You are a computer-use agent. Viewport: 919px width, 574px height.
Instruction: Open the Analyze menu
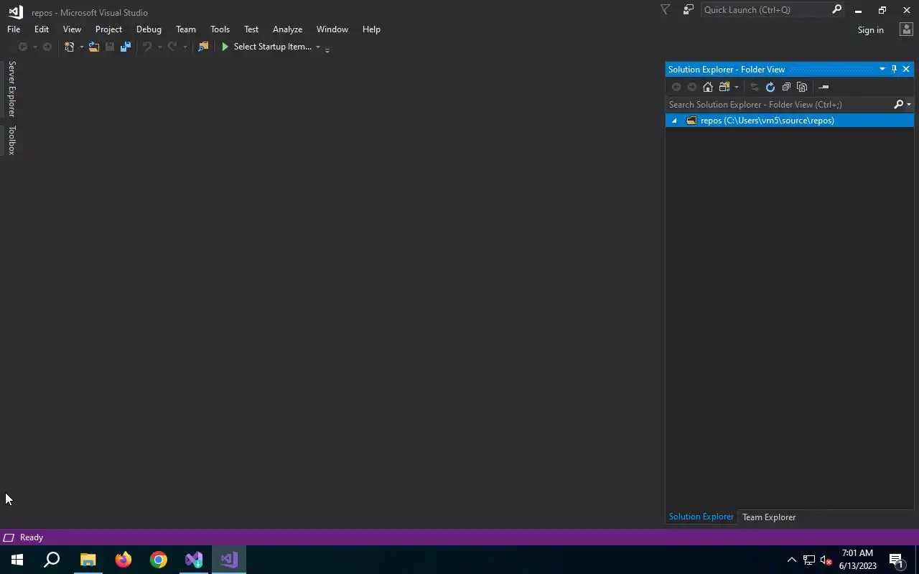point(287,29)
